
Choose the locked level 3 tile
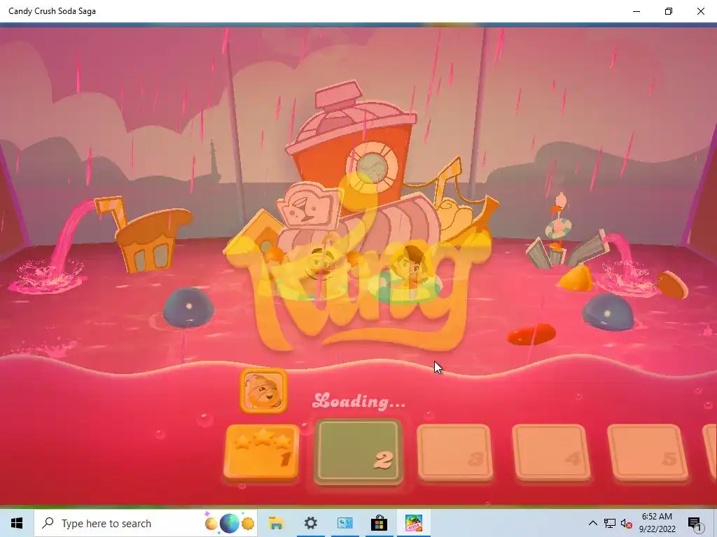click(455, 452)
